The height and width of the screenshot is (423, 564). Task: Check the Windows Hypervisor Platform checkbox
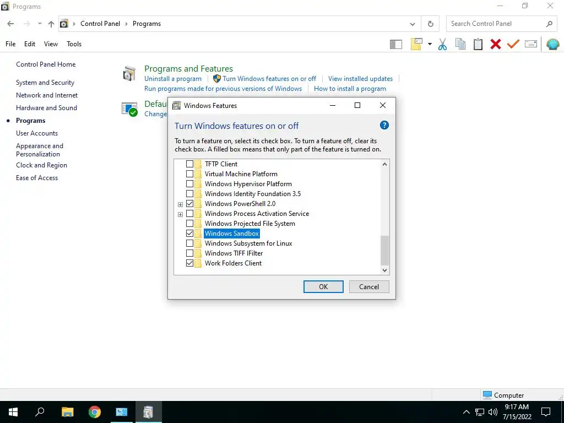tap(189, 184)
